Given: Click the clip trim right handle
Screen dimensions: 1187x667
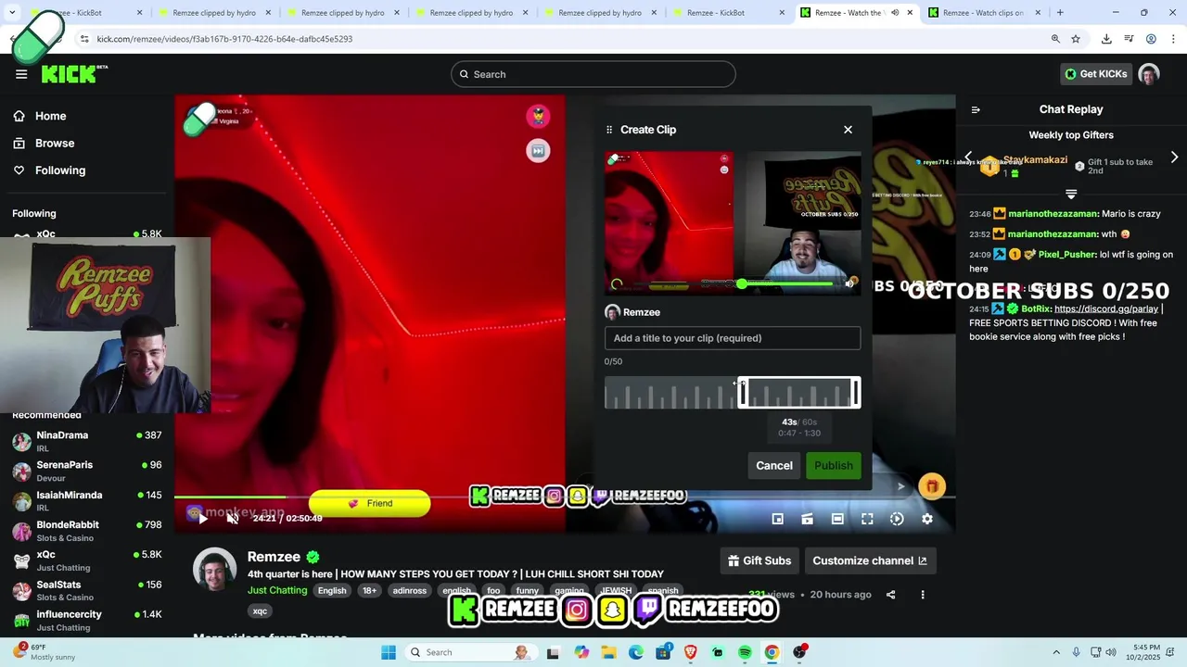Looking at the screenshot, I should point(855,393).
